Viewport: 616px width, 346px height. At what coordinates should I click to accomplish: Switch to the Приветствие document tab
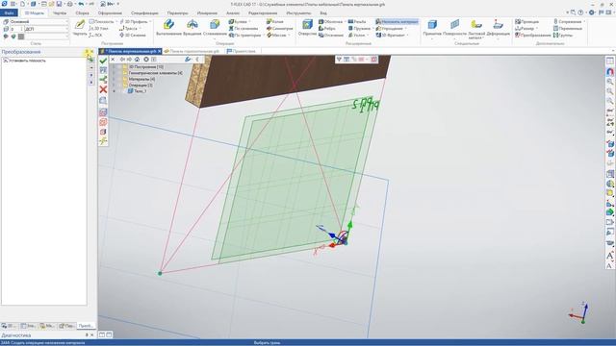point(242,51)
